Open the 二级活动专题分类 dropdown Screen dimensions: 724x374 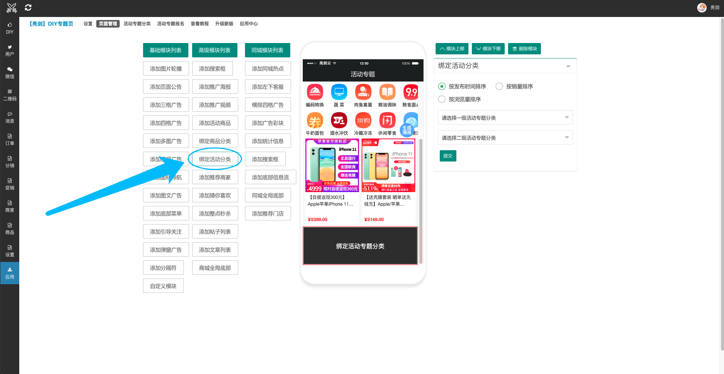click(505, 137)
